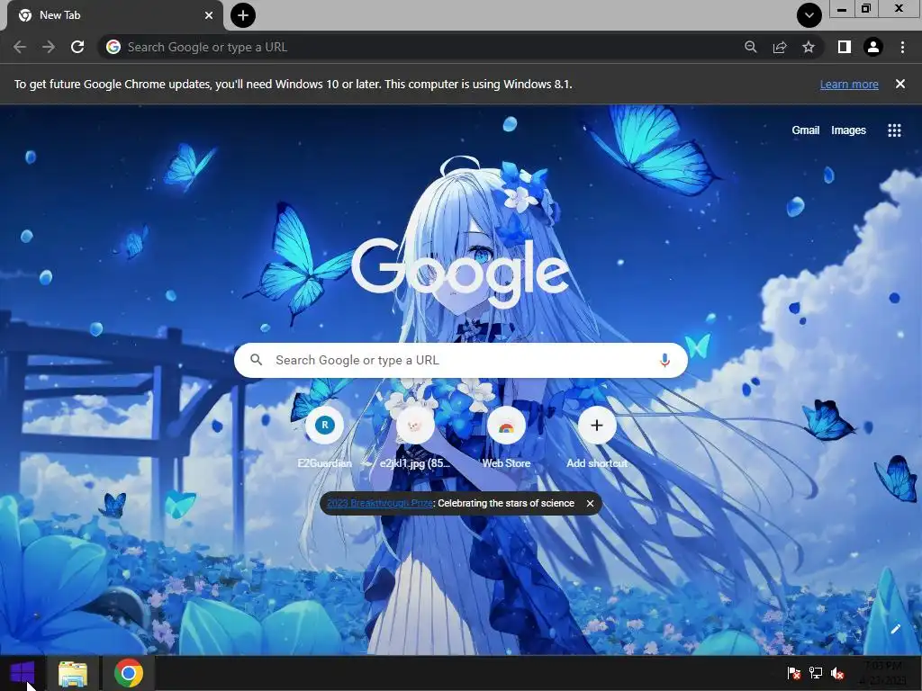Customize this page with pencil icon

coord(895,629)
